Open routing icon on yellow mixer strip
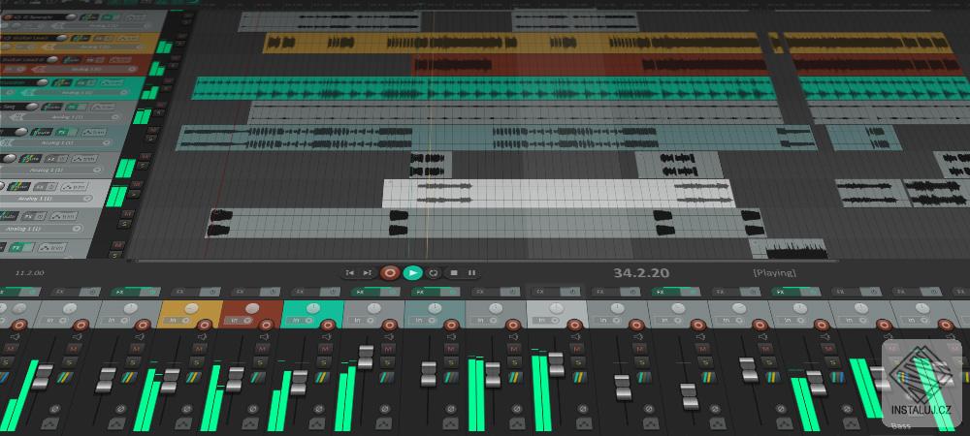970x436 pixels. coord(192,376)
